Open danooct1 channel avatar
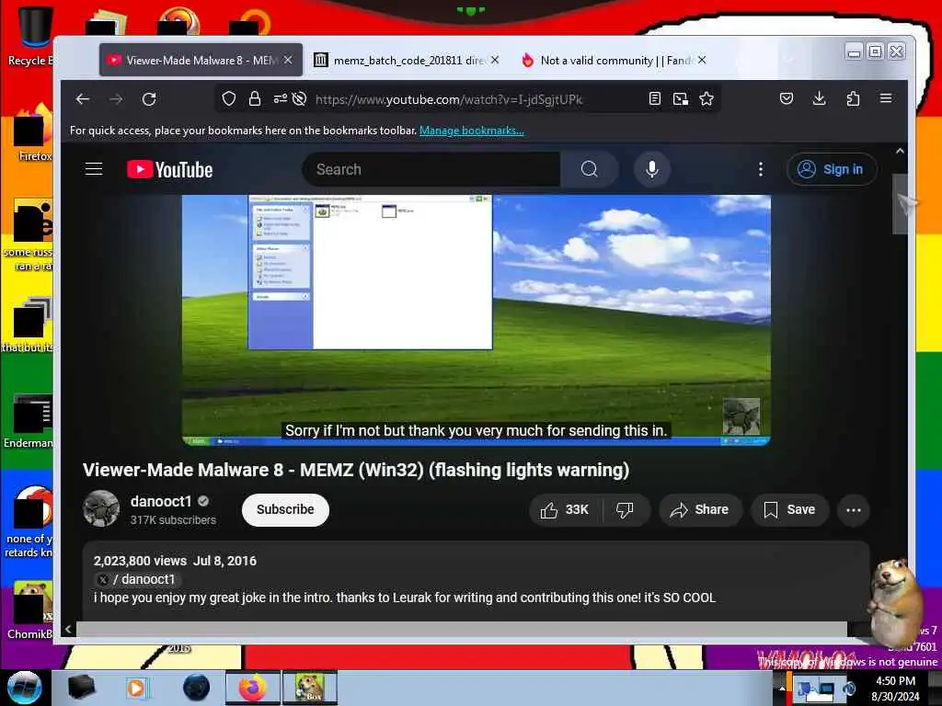This screenshot has height=706, width=942. click(x=101, y=508)
